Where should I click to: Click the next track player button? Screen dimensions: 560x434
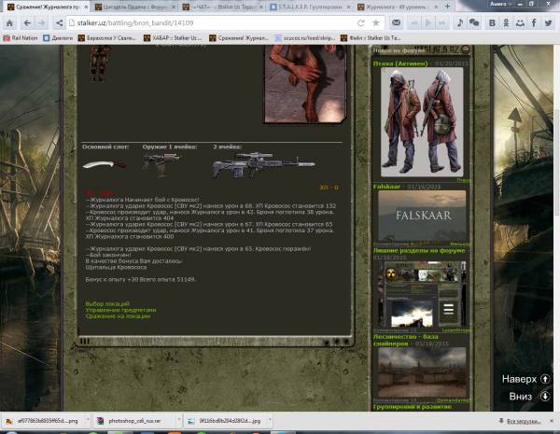pos(442,23)
